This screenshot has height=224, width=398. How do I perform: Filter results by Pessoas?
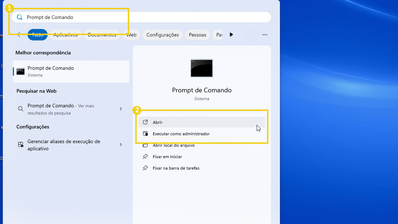197,35
